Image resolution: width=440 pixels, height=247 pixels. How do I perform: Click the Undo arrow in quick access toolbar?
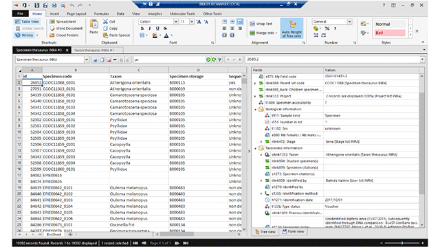pyautogui.click(x=72, y=5)
